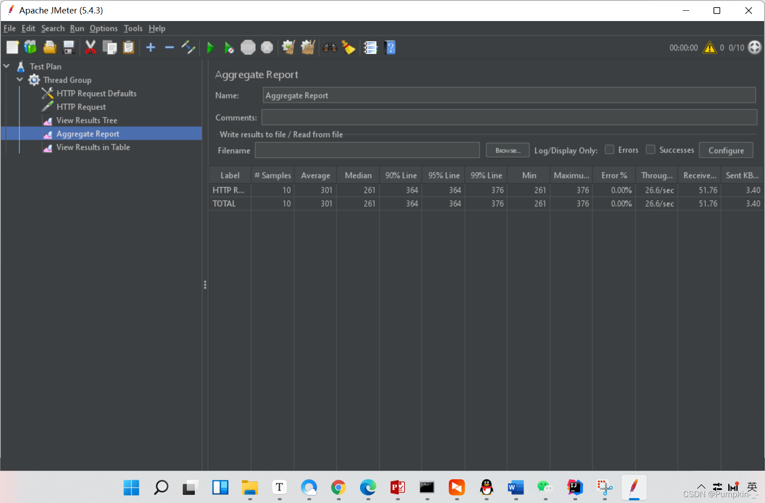Click the Stop test icon
The width and height of the screenshot is (765, 503).
pos(248,47)
